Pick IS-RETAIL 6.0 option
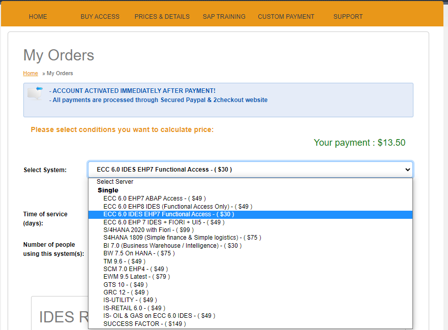448x330 pixels. (x=250, y=308)
